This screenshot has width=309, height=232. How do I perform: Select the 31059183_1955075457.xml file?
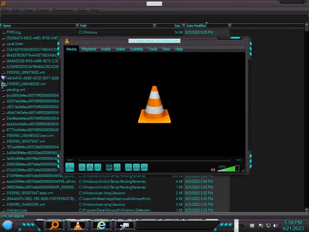[26, 141]
